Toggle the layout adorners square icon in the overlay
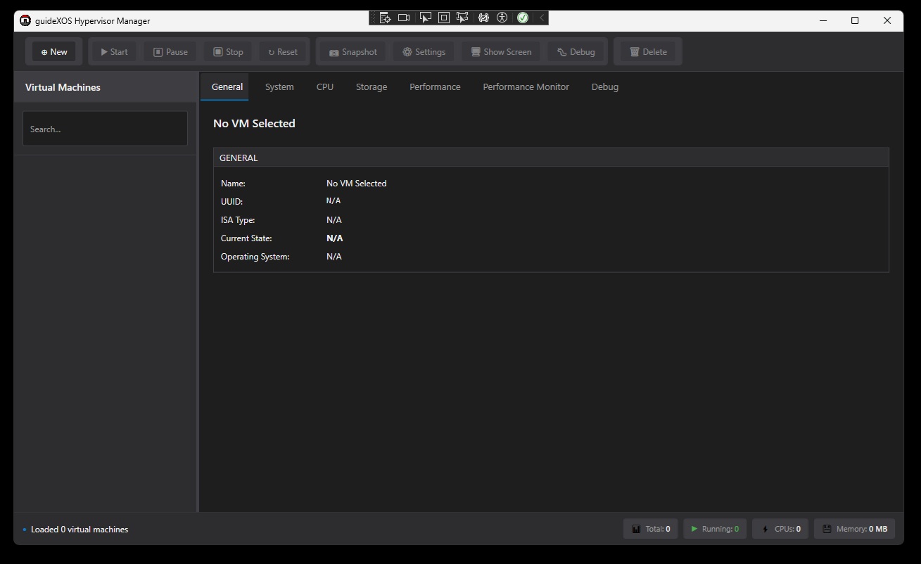 tap(444, 18)
